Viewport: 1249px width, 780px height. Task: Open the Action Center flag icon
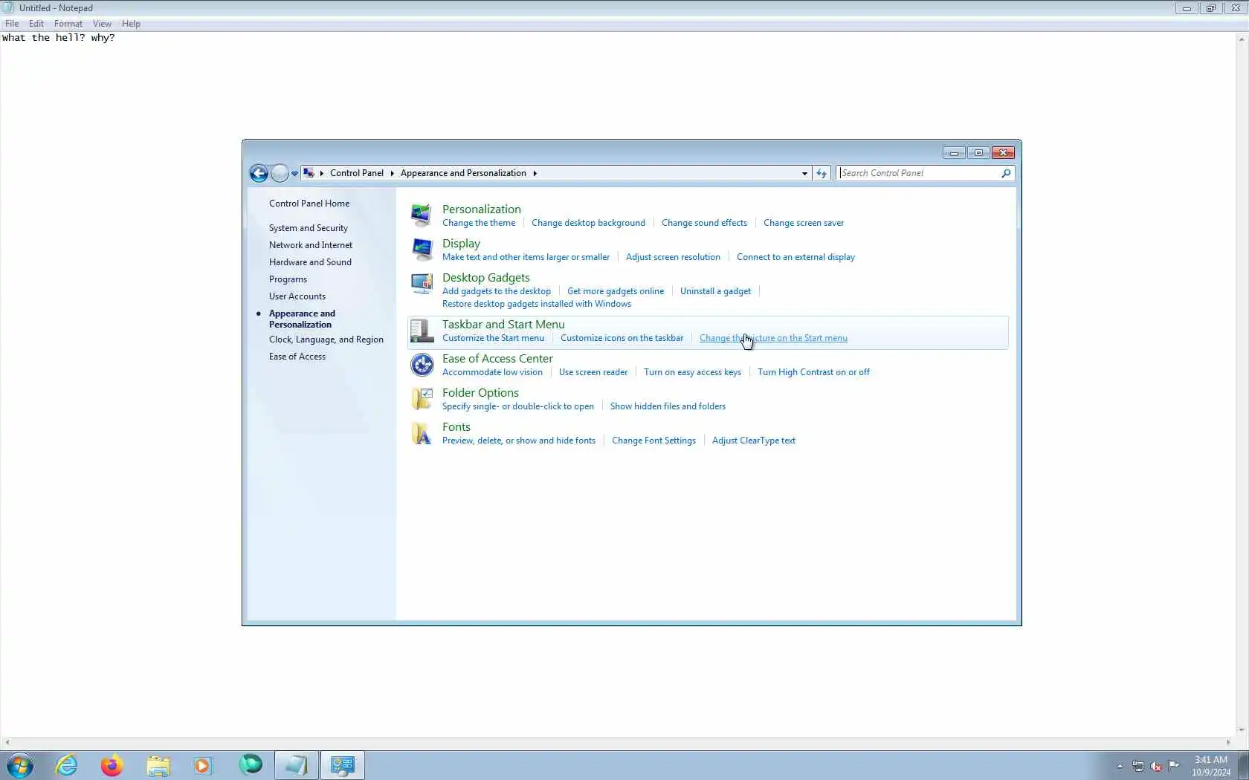pos(1174,766)
